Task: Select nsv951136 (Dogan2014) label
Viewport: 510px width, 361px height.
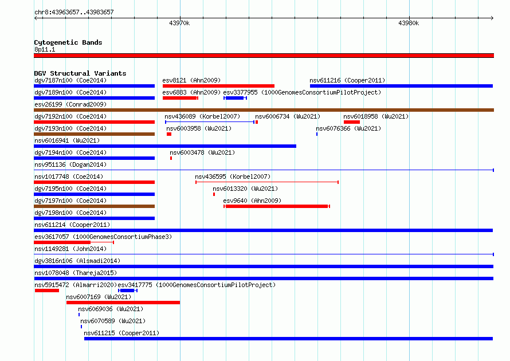Action: point(70,164)
